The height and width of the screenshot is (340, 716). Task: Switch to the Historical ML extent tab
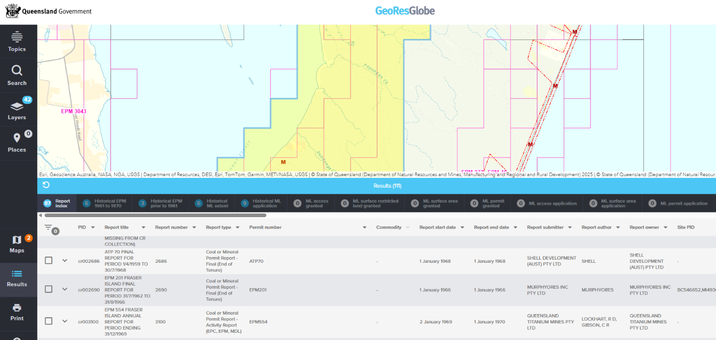tap(211, 203)
